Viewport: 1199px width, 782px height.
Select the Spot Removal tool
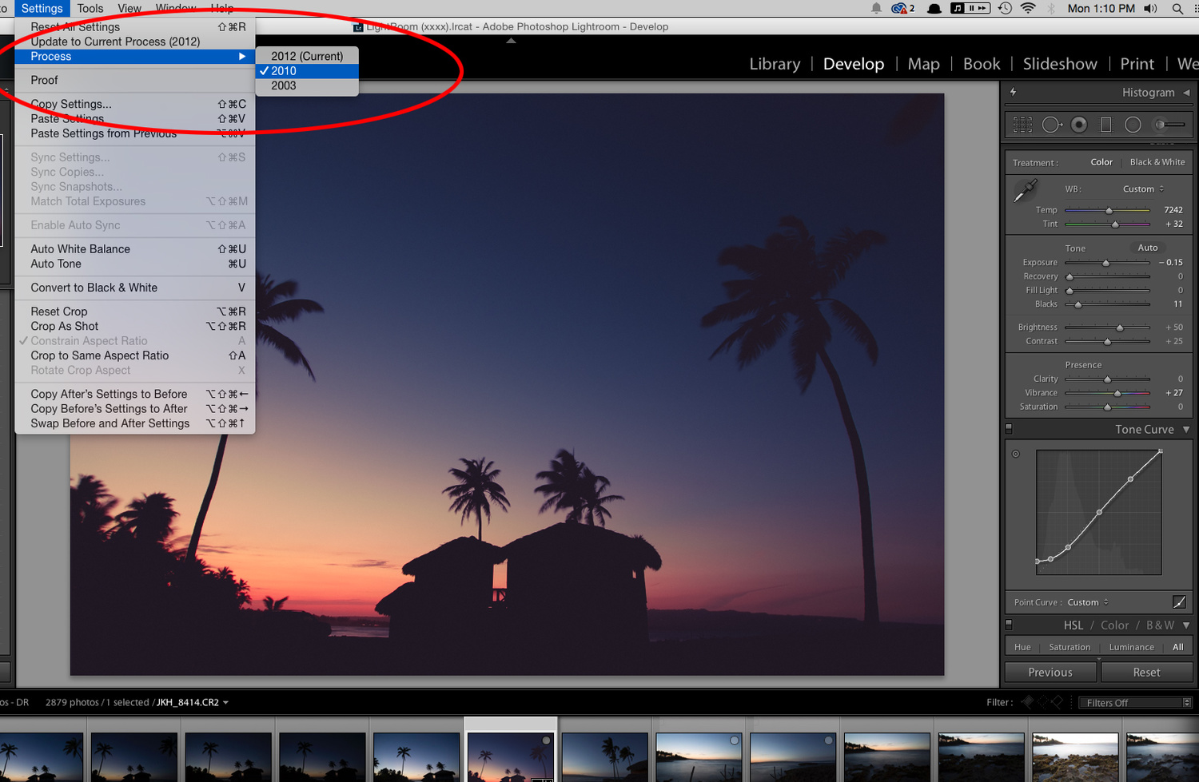1051,124
